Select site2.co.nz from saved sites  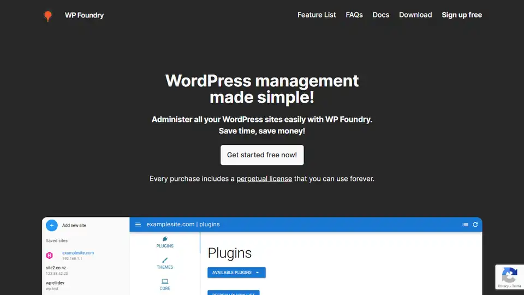tap(56, 268)
